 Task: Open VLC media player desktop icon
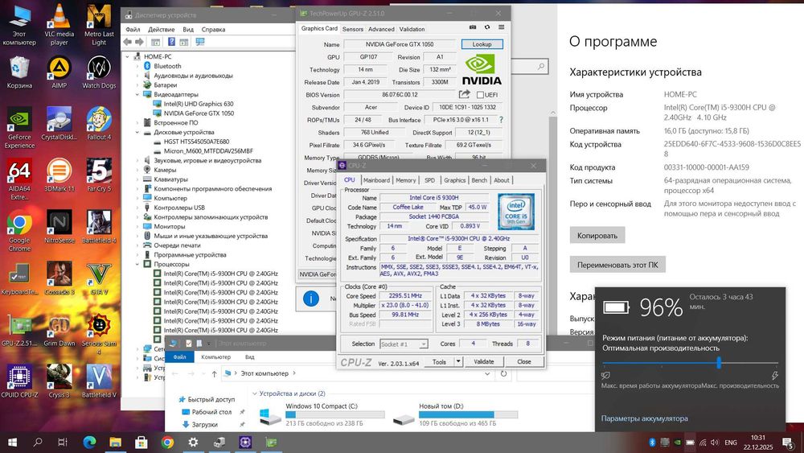(x=59, y=25)
